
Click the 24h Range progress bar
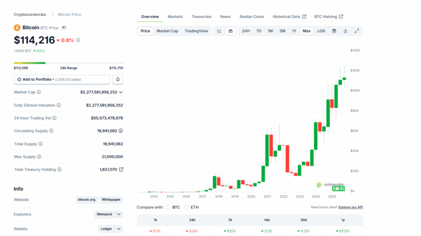click(68, 63)
